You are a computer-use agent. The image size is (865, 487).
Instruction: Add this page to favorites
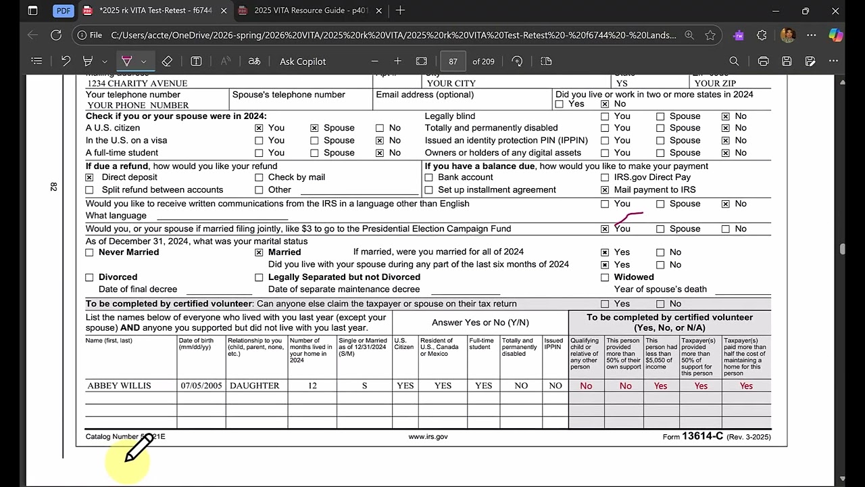(x=710, y=35)
